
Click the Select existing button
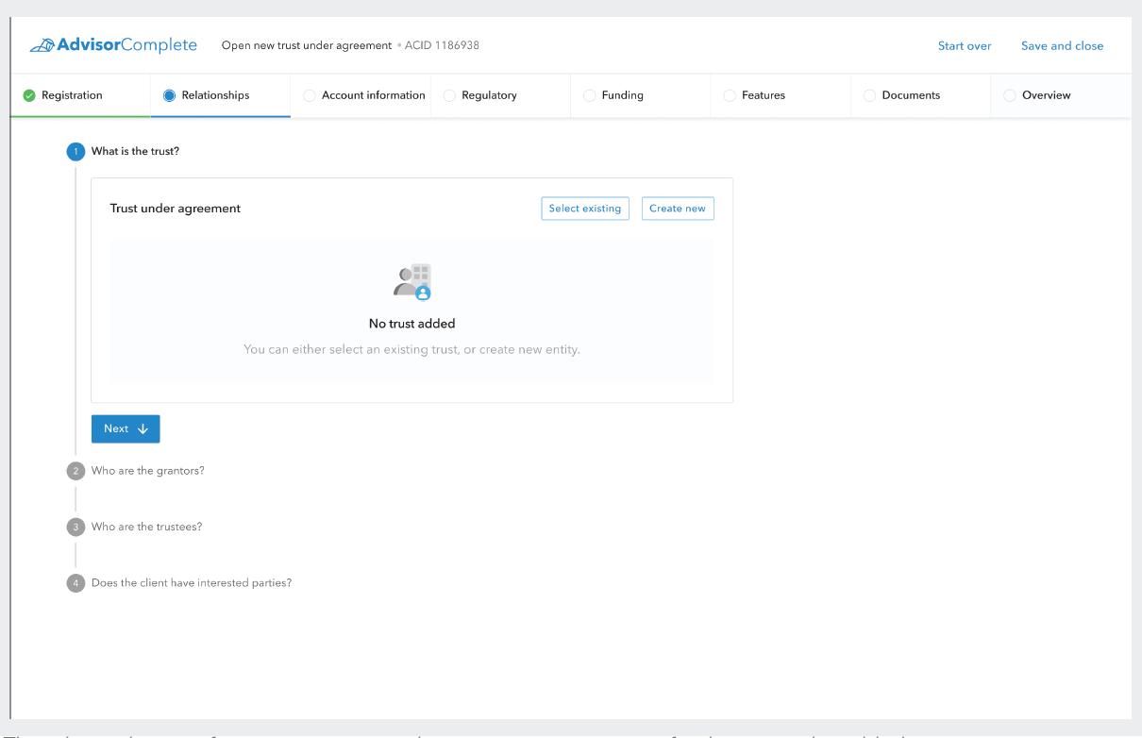point(585,209)
